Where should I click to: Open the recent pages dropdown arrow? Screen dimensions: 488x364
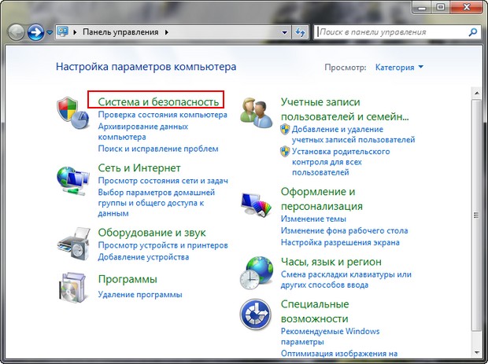point(50,32)
